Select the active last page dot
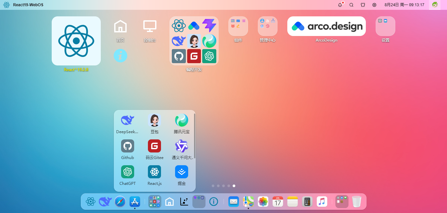This screenshot has height=213, width=447. (234, 186)
